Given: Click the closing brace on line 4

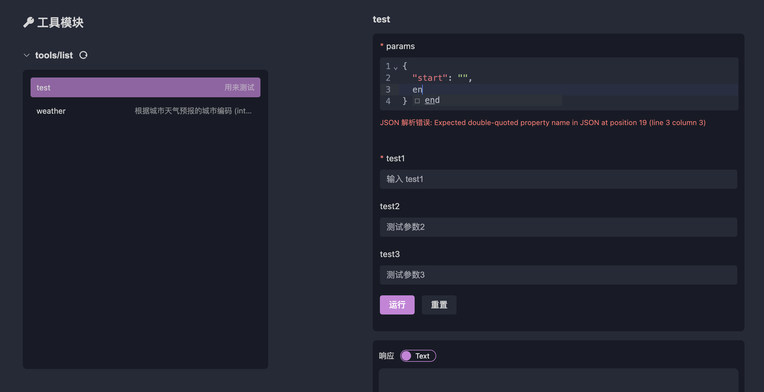Looking at the screenshot, I should click(x=405, y=101).
